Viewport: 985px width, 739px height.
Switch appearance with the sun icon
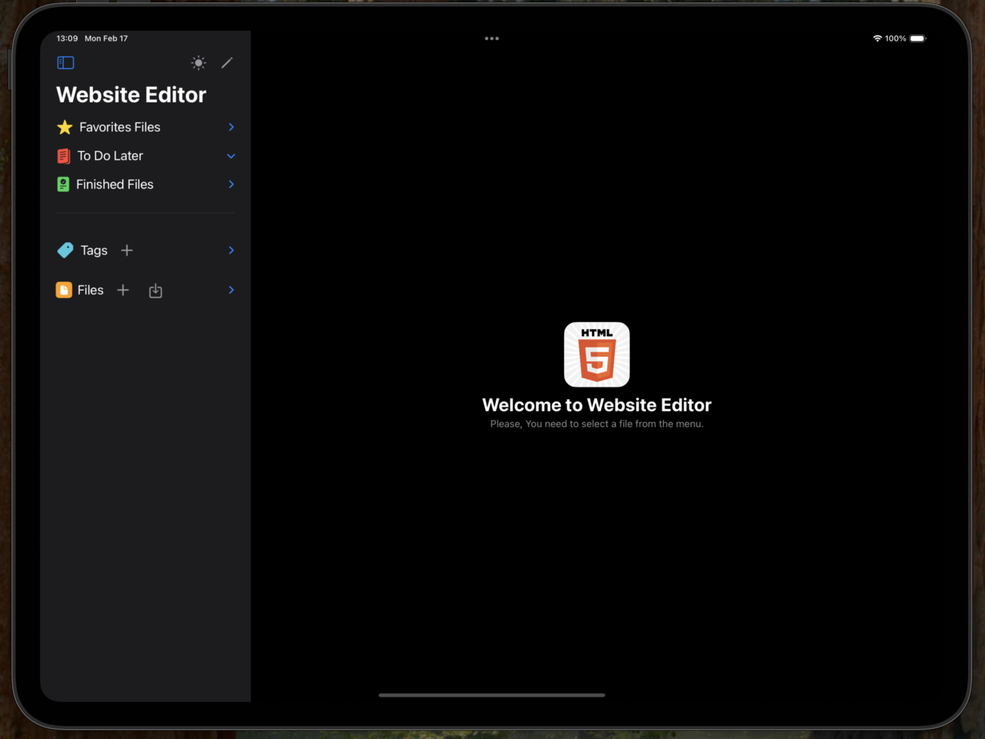[x=199, y=63]
